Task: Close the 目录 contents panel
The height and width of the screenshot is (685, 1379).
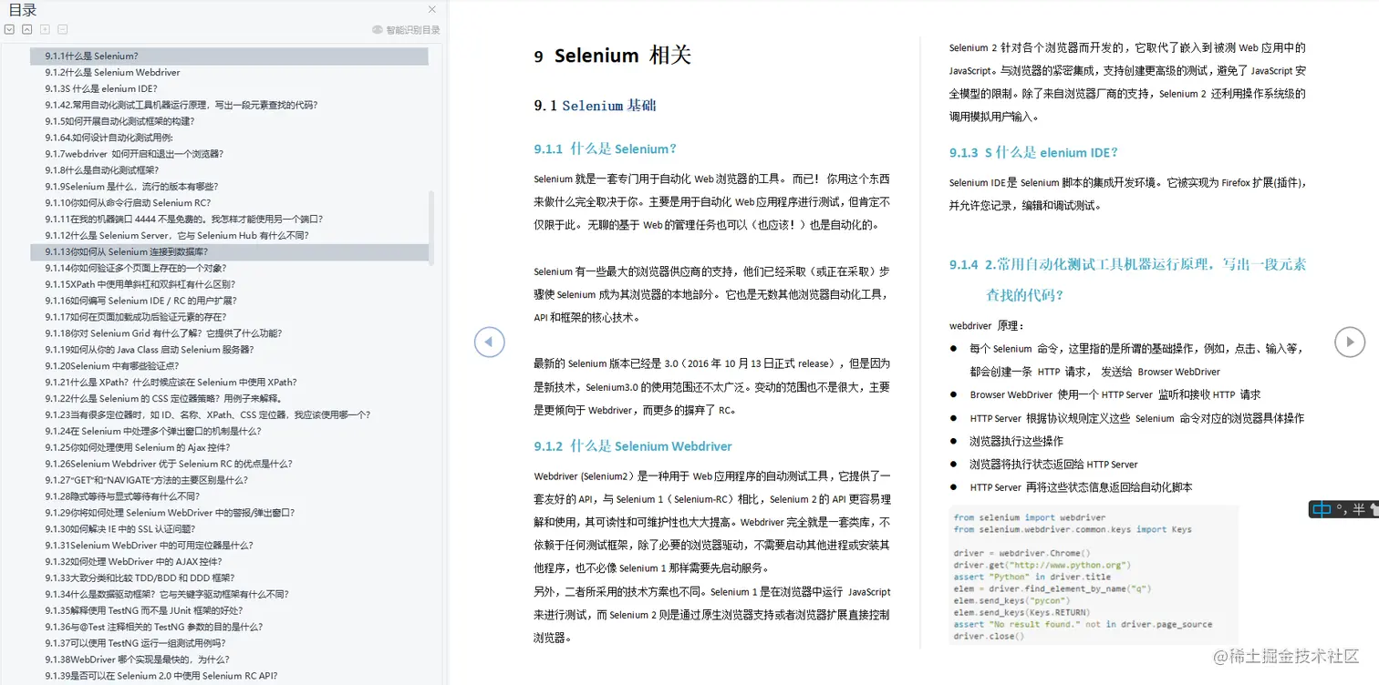Action: click(432, 9)
